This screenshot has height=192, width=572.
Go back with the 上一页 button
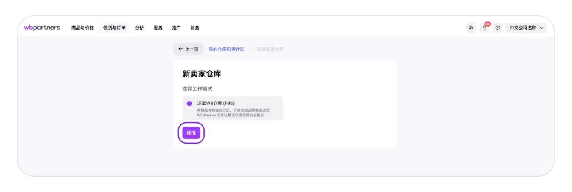[x=188, y=49]
